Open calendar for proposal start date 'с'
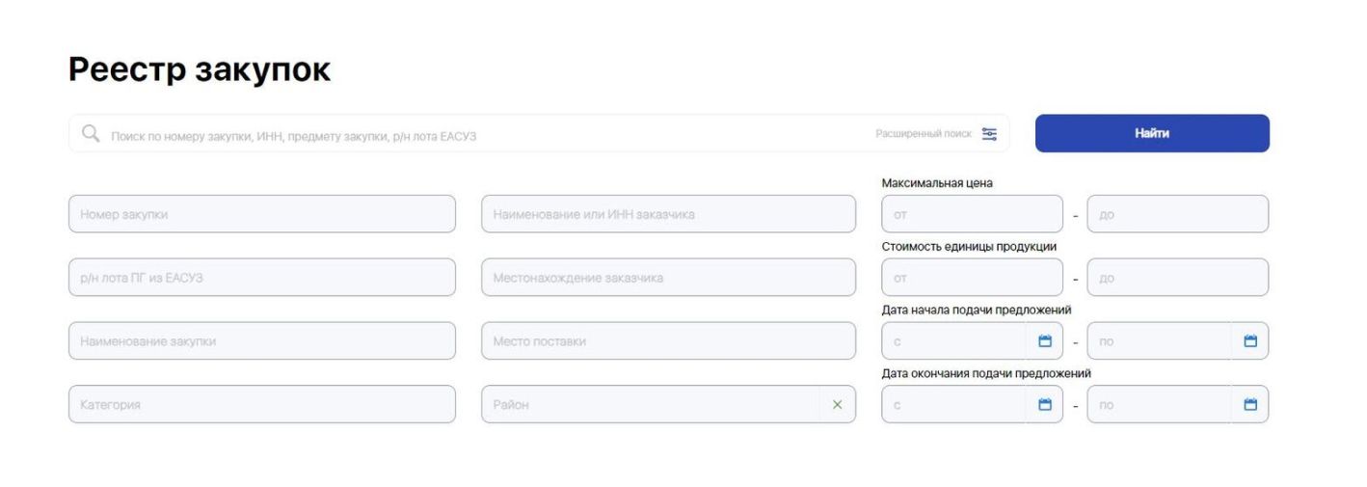Image resolution: width=1367 pixels, height=487 pixels. click(1044, 340)
